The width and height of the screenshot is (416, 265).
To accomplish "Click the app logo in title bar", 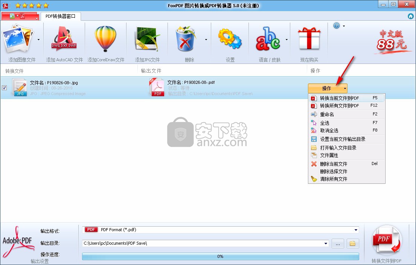I will tap(5, 5).
